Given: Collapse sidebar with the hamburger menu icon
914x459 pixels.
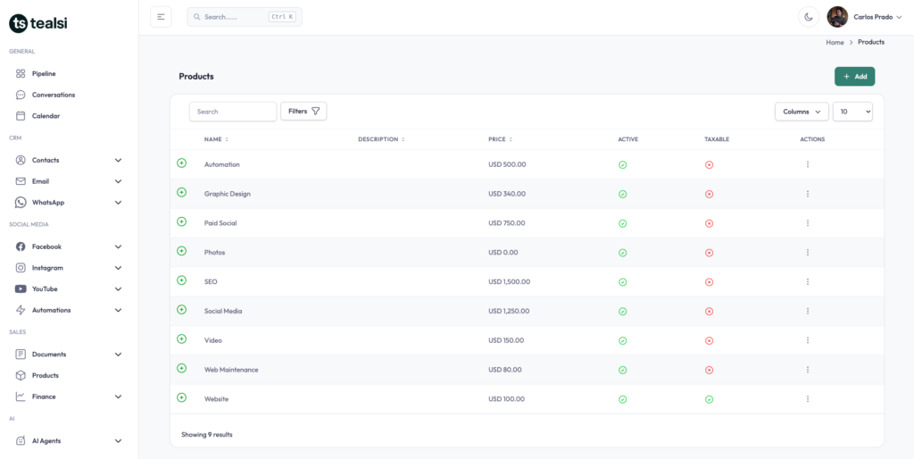Looking at the screenshot, I should (161, 17).
